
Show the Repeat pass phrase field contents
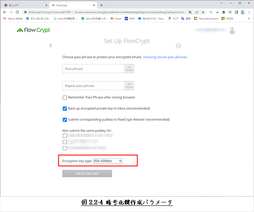(129, 86)
